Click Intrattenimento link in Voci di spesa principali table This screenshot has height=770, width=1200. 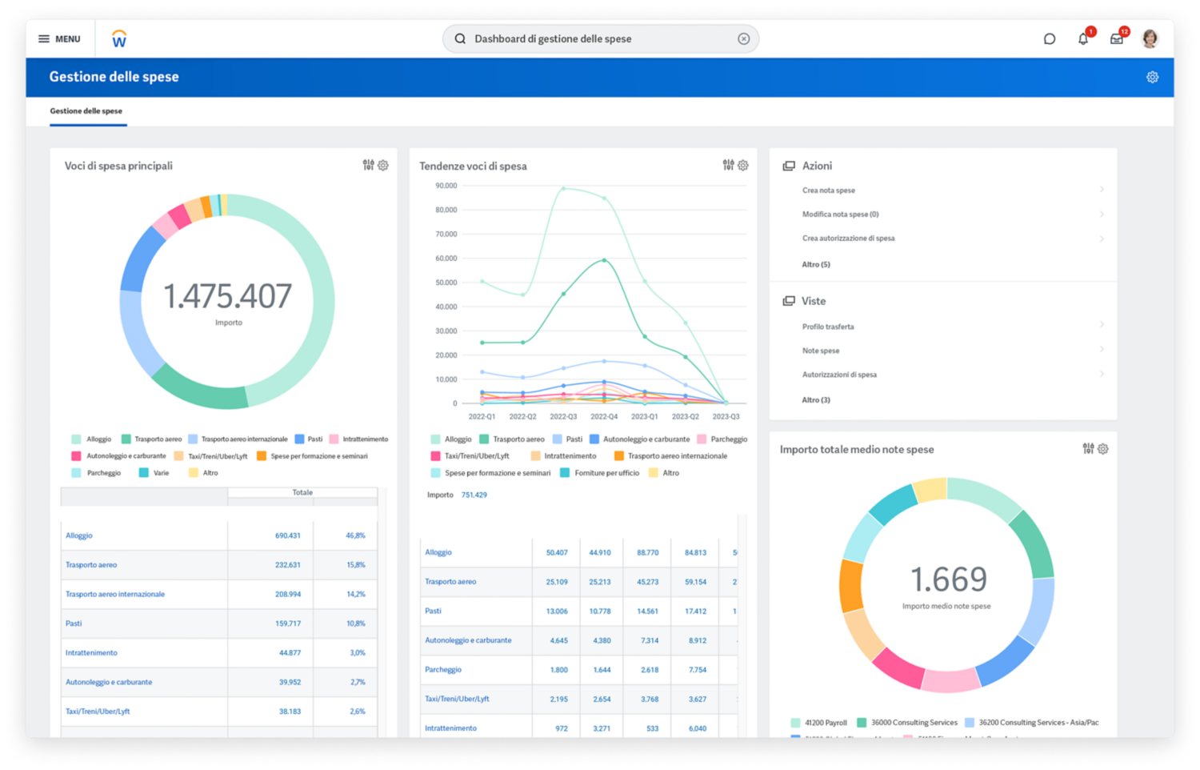(x=91, y=652)
